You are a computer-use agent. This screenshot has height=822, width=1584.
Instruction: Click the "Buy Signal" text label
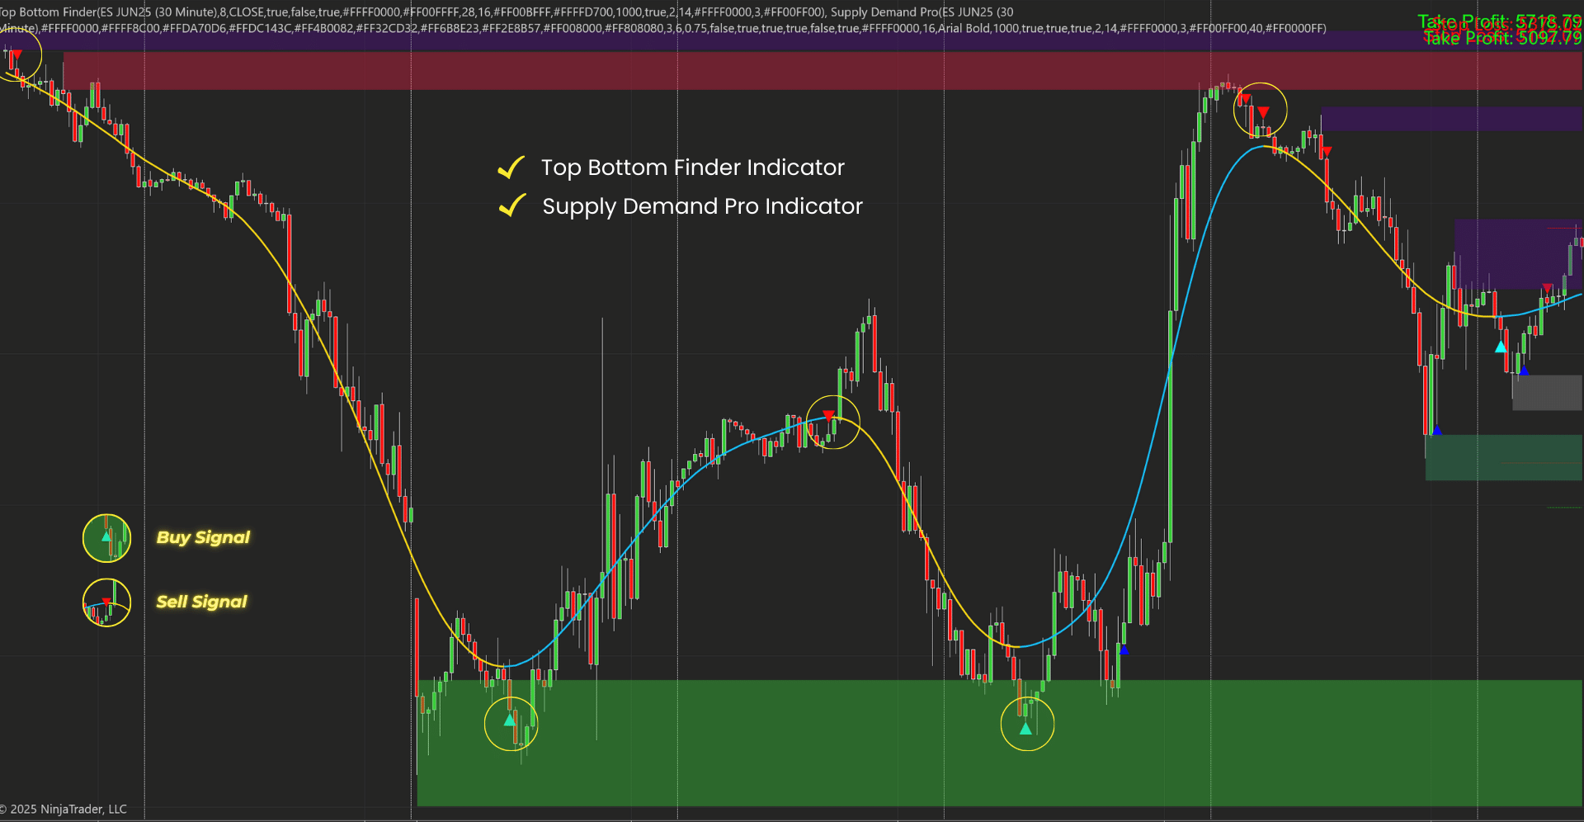point(203,538)
